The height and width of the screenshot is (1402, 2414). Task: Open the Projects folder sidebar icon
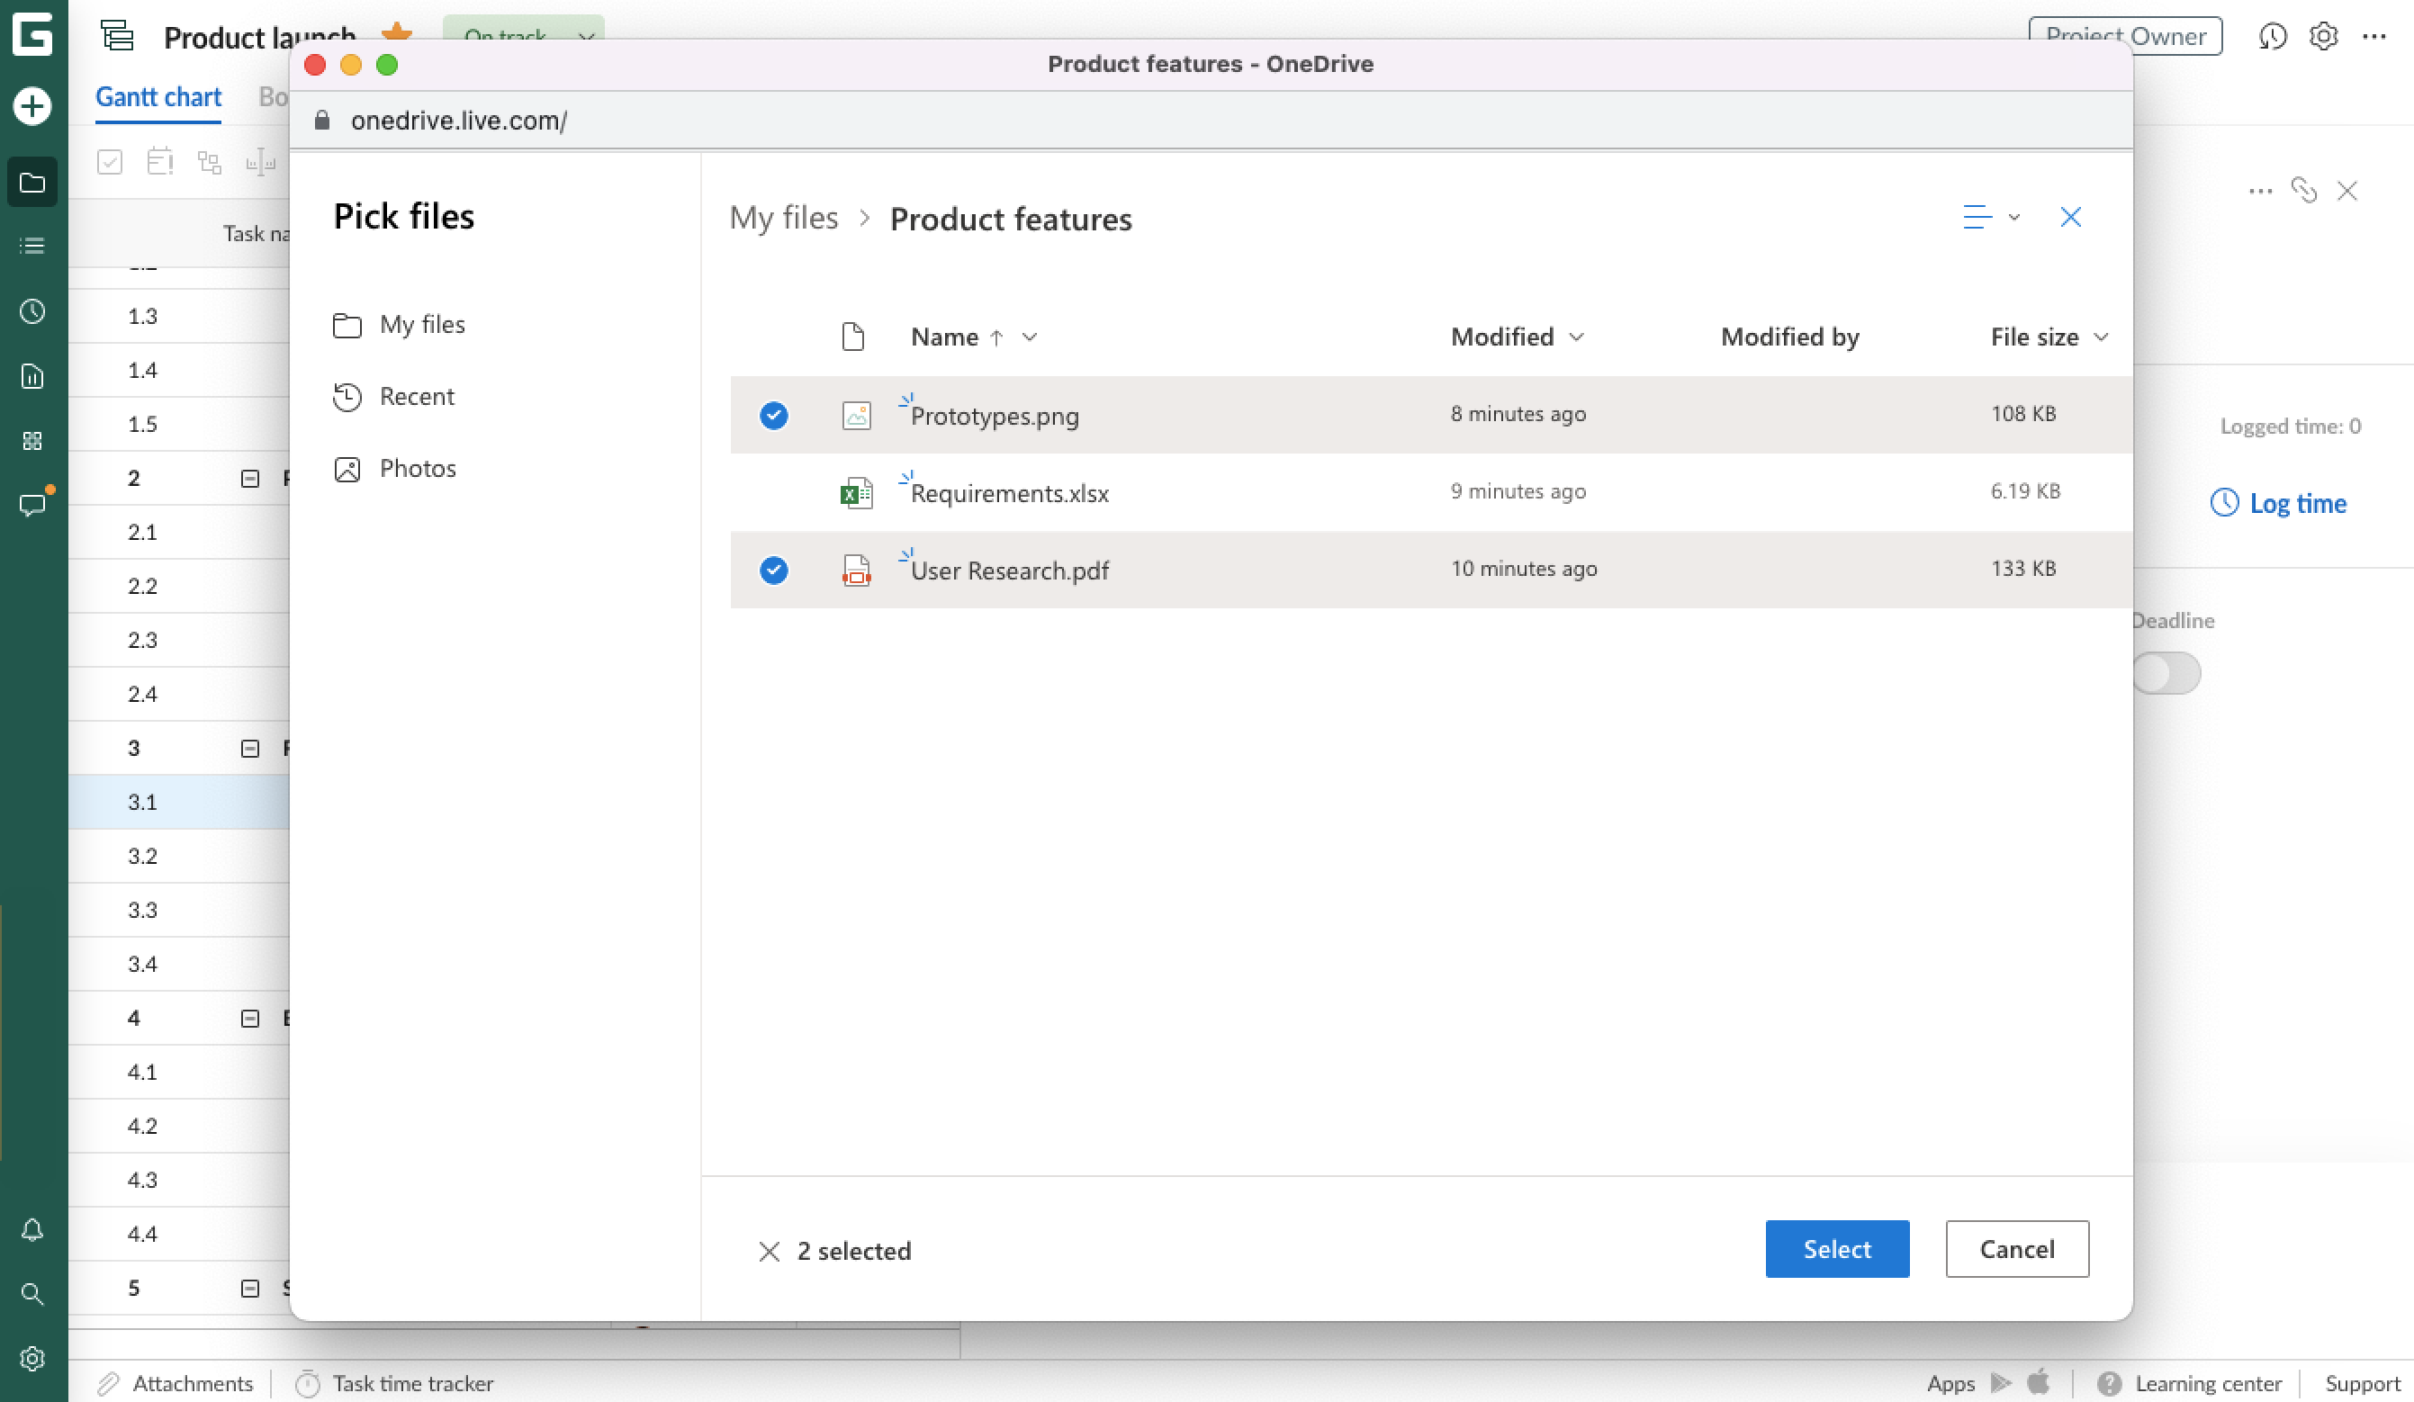click(x=32, y=182)
